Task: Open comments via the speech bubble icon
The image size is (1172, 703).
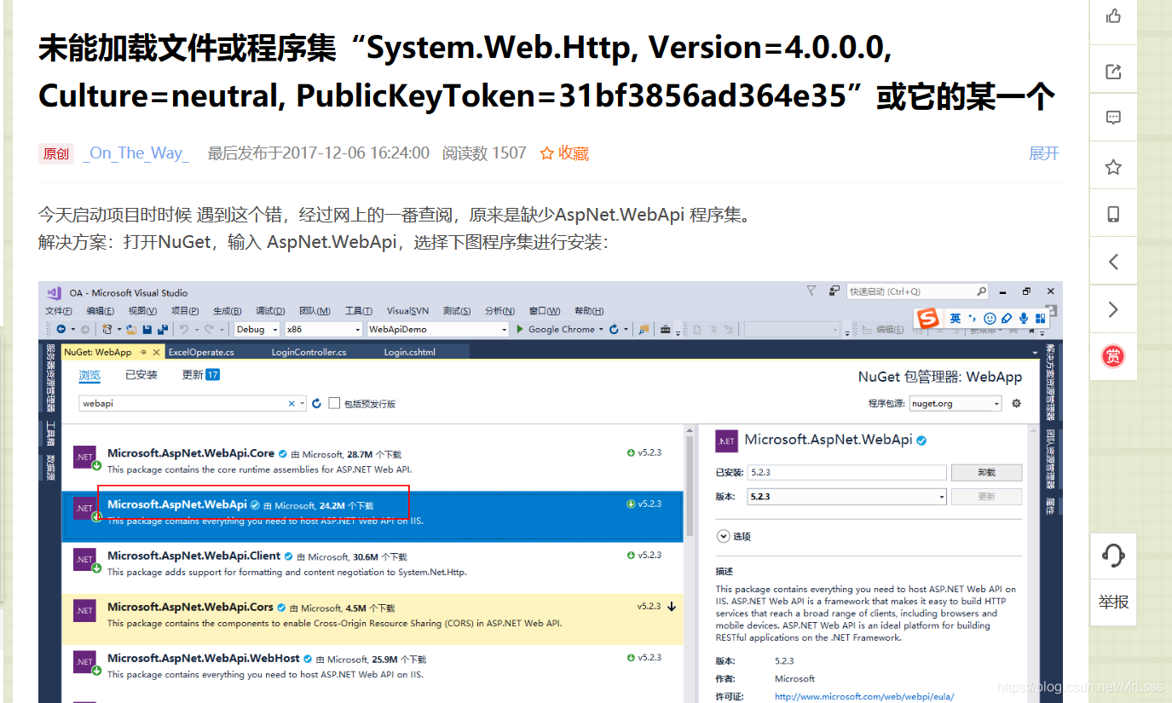Action: coord(1113,118)
